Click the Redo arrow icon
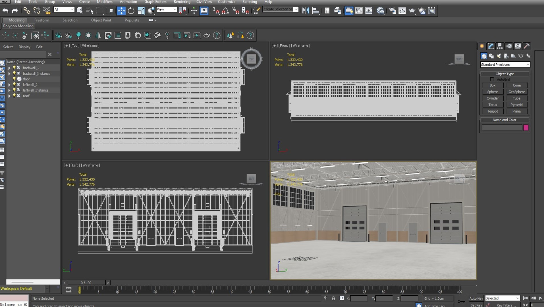The height and width of the screenshot is (307, 544). [15, 11]
